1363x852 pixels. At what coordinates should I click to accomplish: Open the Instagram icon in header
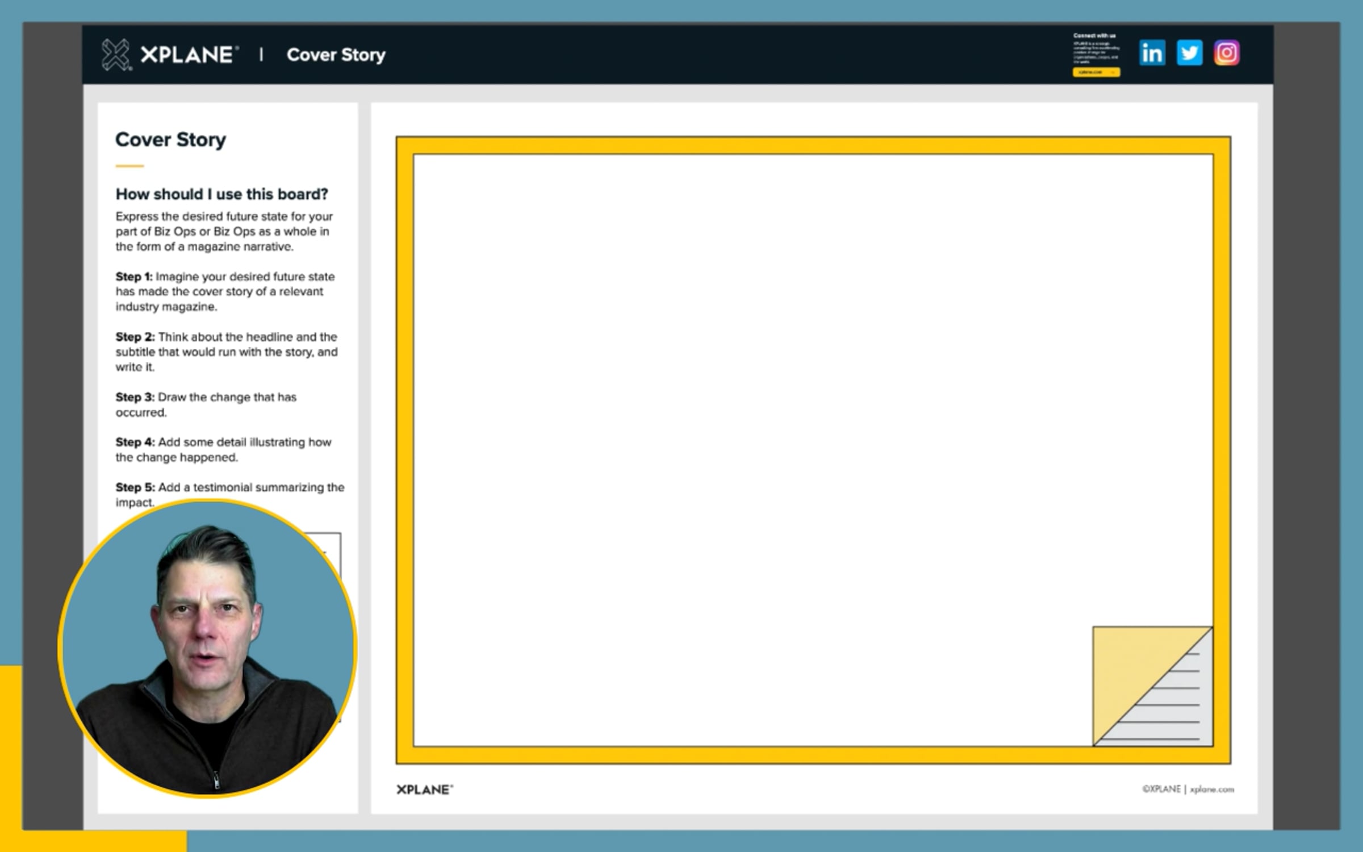1227,53
